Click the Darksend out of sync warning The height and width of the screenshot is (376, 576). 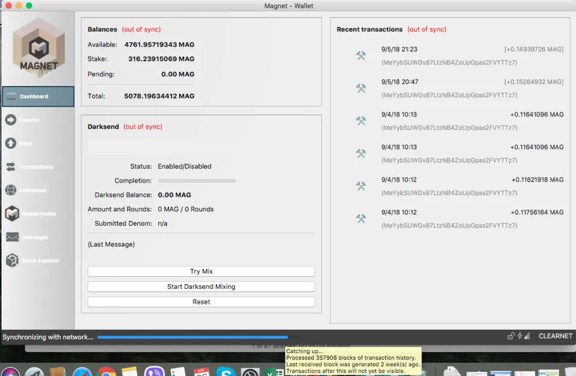click(143, 127)
